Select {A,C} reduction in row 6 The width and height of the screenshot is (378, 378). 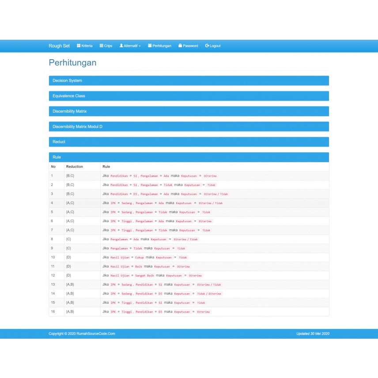coord(70,221)
